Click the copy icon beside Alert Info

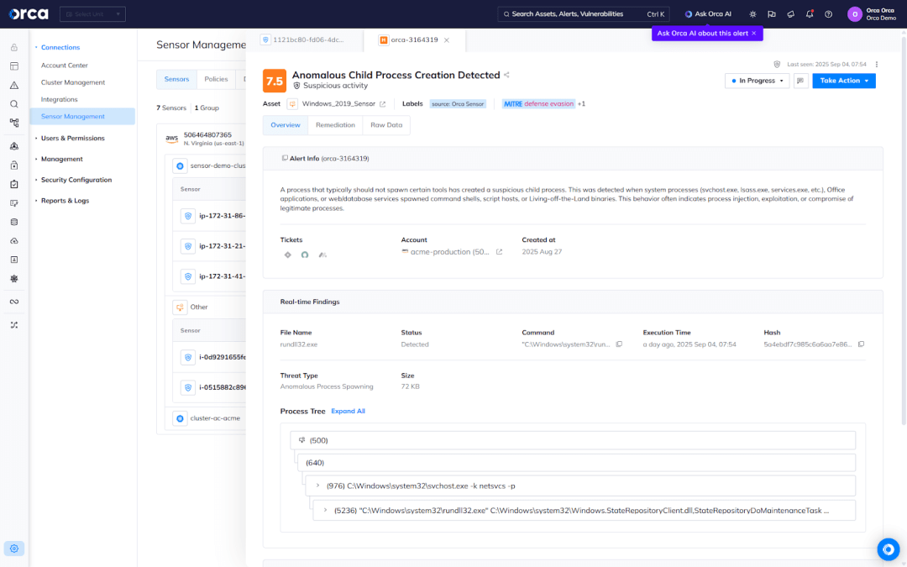285,158
